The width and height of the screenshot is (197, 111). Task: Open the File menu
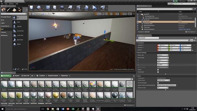point(2,4)
